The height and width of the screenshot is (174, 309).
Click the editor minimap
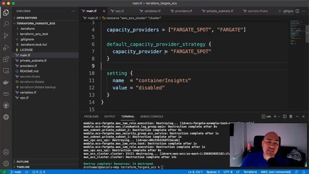pos(297,32)
